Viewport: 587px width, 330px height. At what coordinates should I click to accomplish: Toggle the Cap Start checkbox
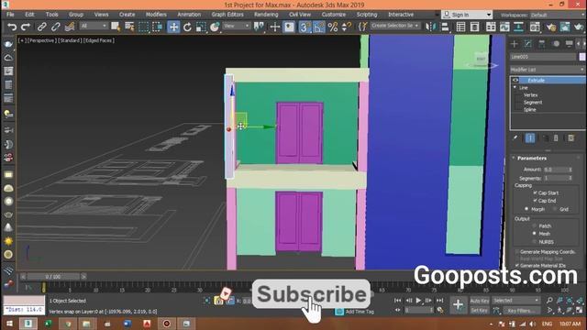pos(536,192)
